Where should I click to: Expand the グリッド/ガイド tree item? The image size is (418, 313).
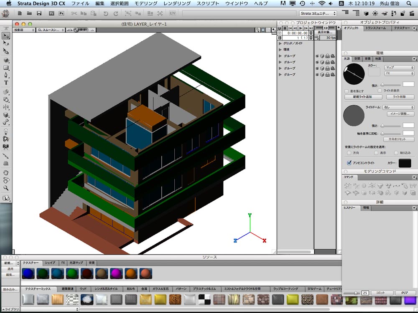[x=280, y=43]
